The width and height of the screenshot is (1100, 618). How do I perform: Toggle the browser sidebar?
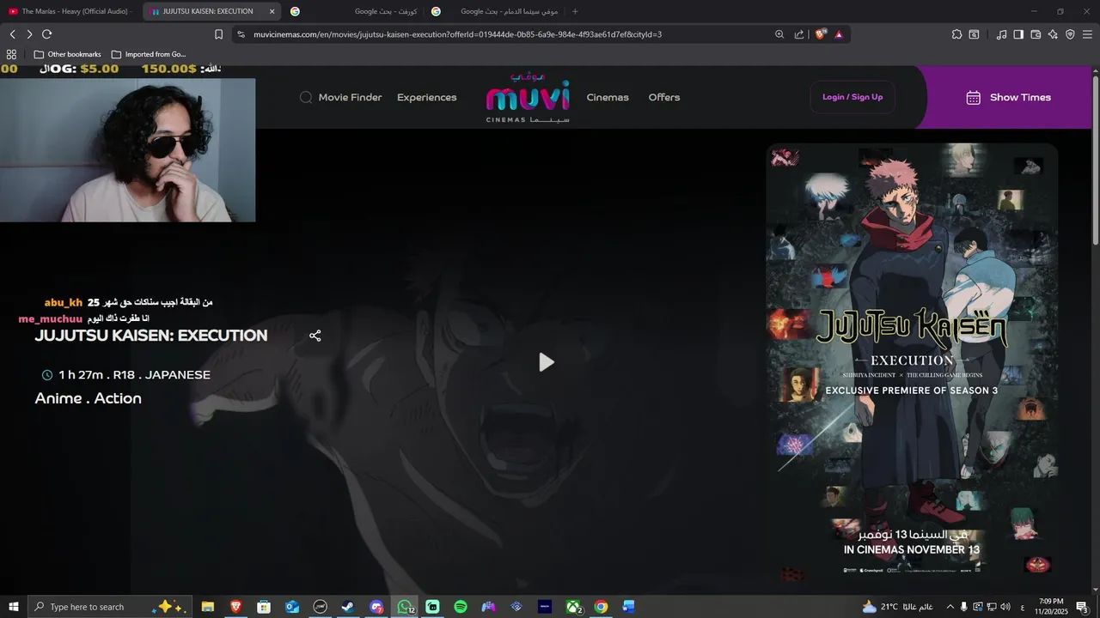pos(1018,34)
